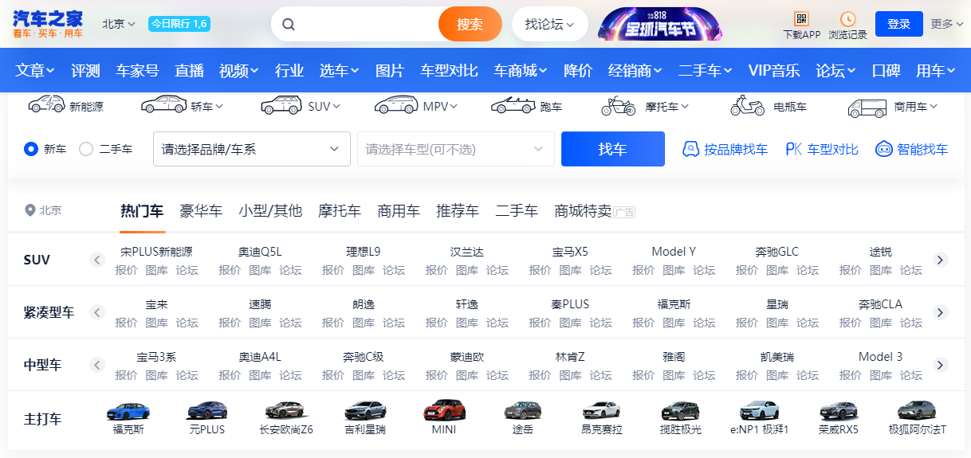971x458 pixels.
Task: Click the blue 找车 button
Action: pos(613,149)
